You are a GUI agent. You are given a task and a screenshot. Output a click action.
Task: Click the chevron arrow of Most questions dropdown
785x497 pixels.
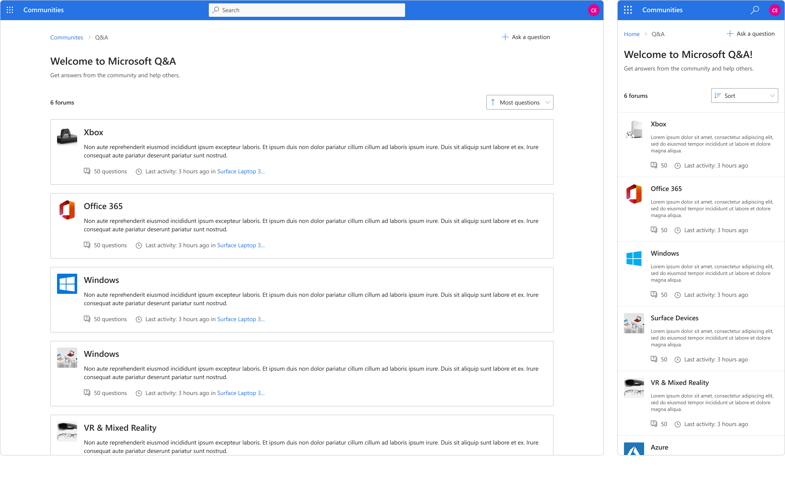pos(548,102)
